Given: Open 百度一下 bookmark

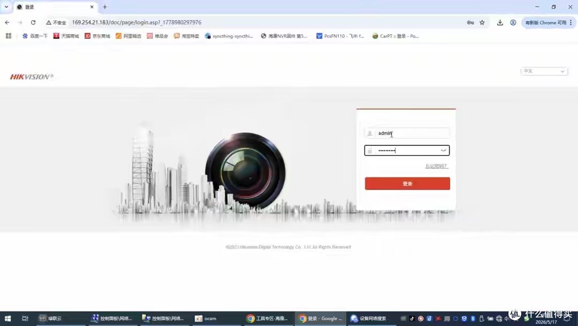Looking at the screenshot, I should click(x=35, y=36).
